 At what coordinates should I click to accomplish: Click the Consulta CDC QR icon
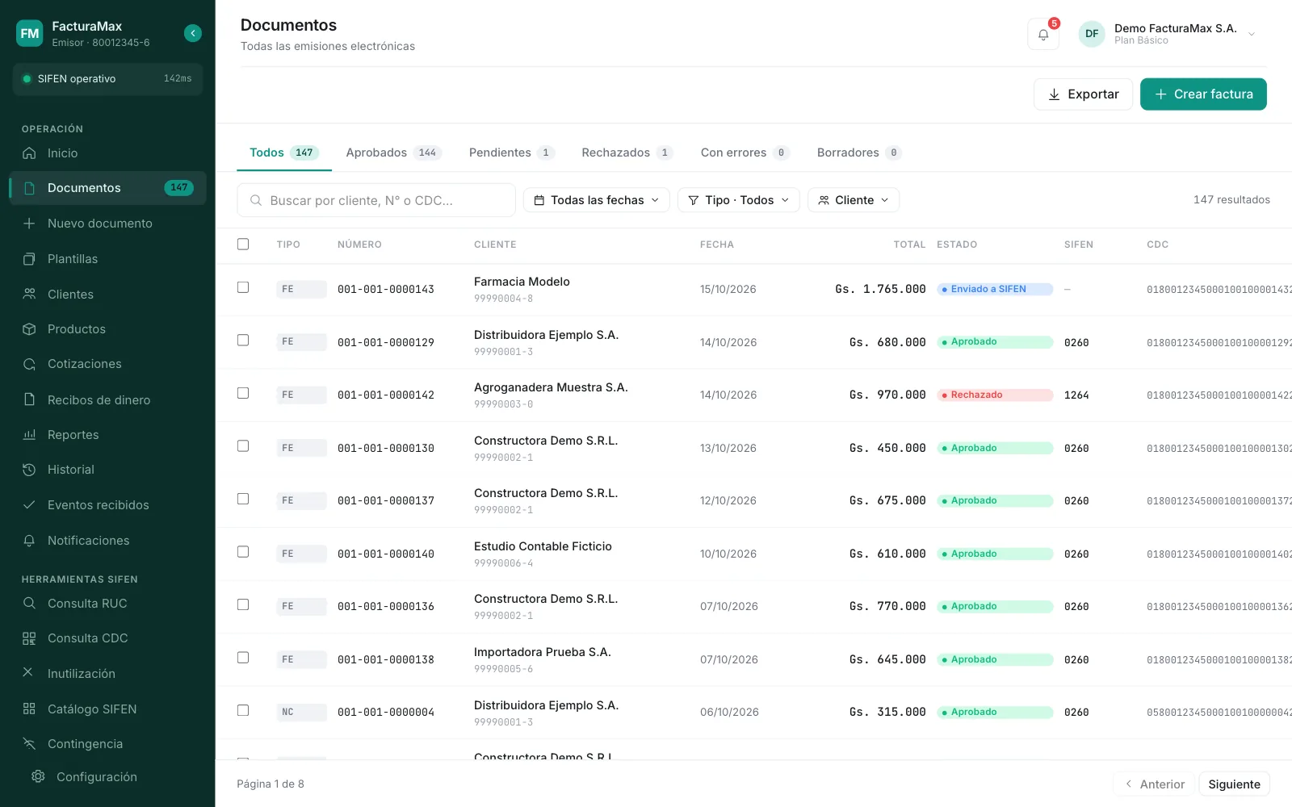click(x=29, y=638)
